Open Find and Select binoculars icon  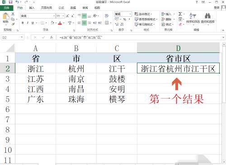(207, 16)
